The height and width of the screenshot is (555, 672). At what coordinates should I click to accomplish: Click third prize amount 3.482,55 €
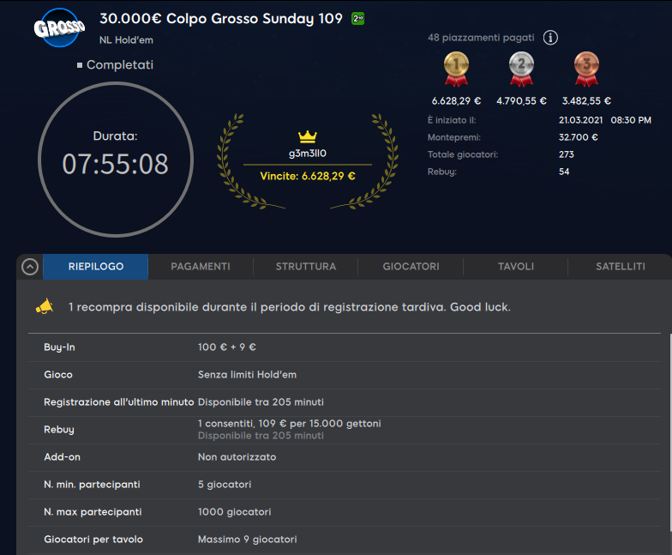(586, 101)
